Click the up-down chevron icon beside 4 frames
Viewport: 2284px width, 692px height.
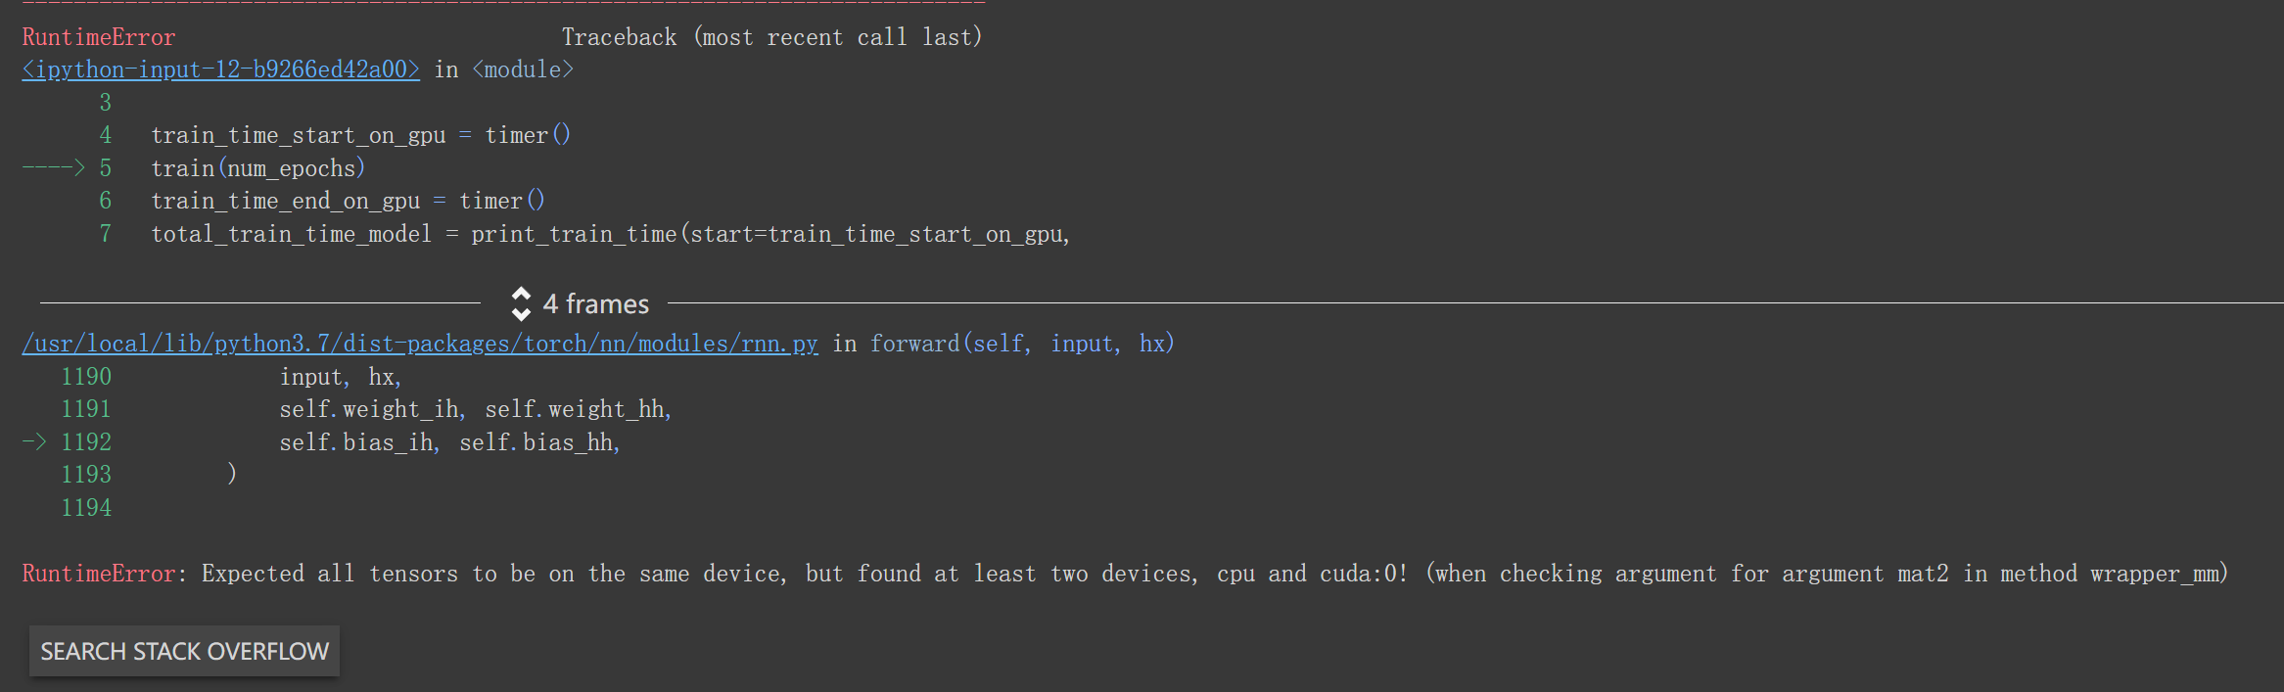coord(521,304)
